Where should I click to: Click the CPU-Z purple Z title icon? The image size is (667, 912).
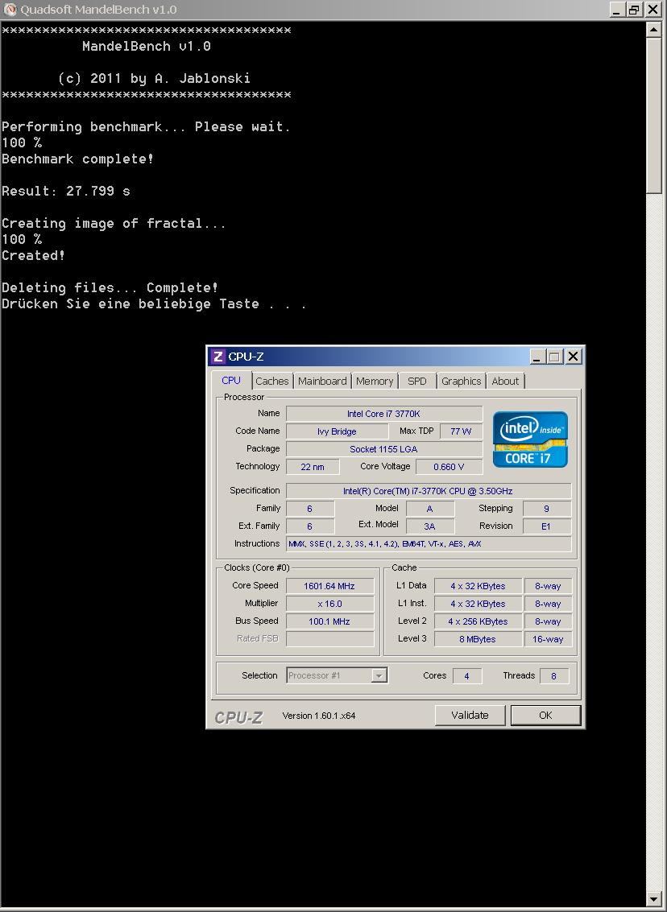point(218,357)
